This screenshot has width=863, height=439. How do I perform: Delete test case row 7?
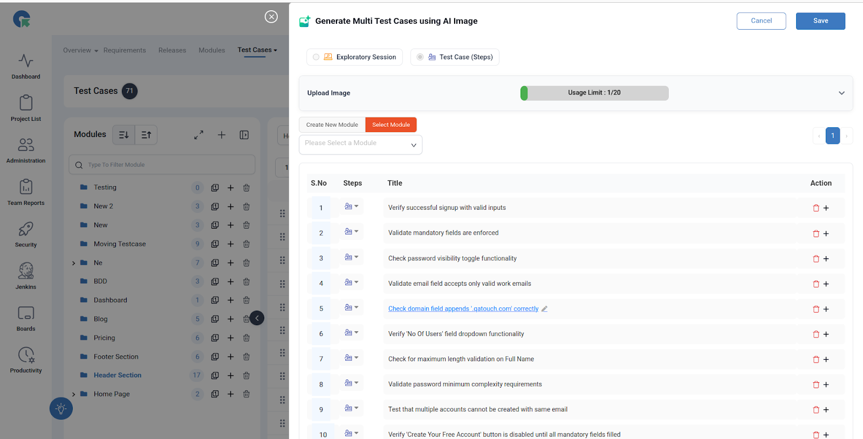point(816,360)
